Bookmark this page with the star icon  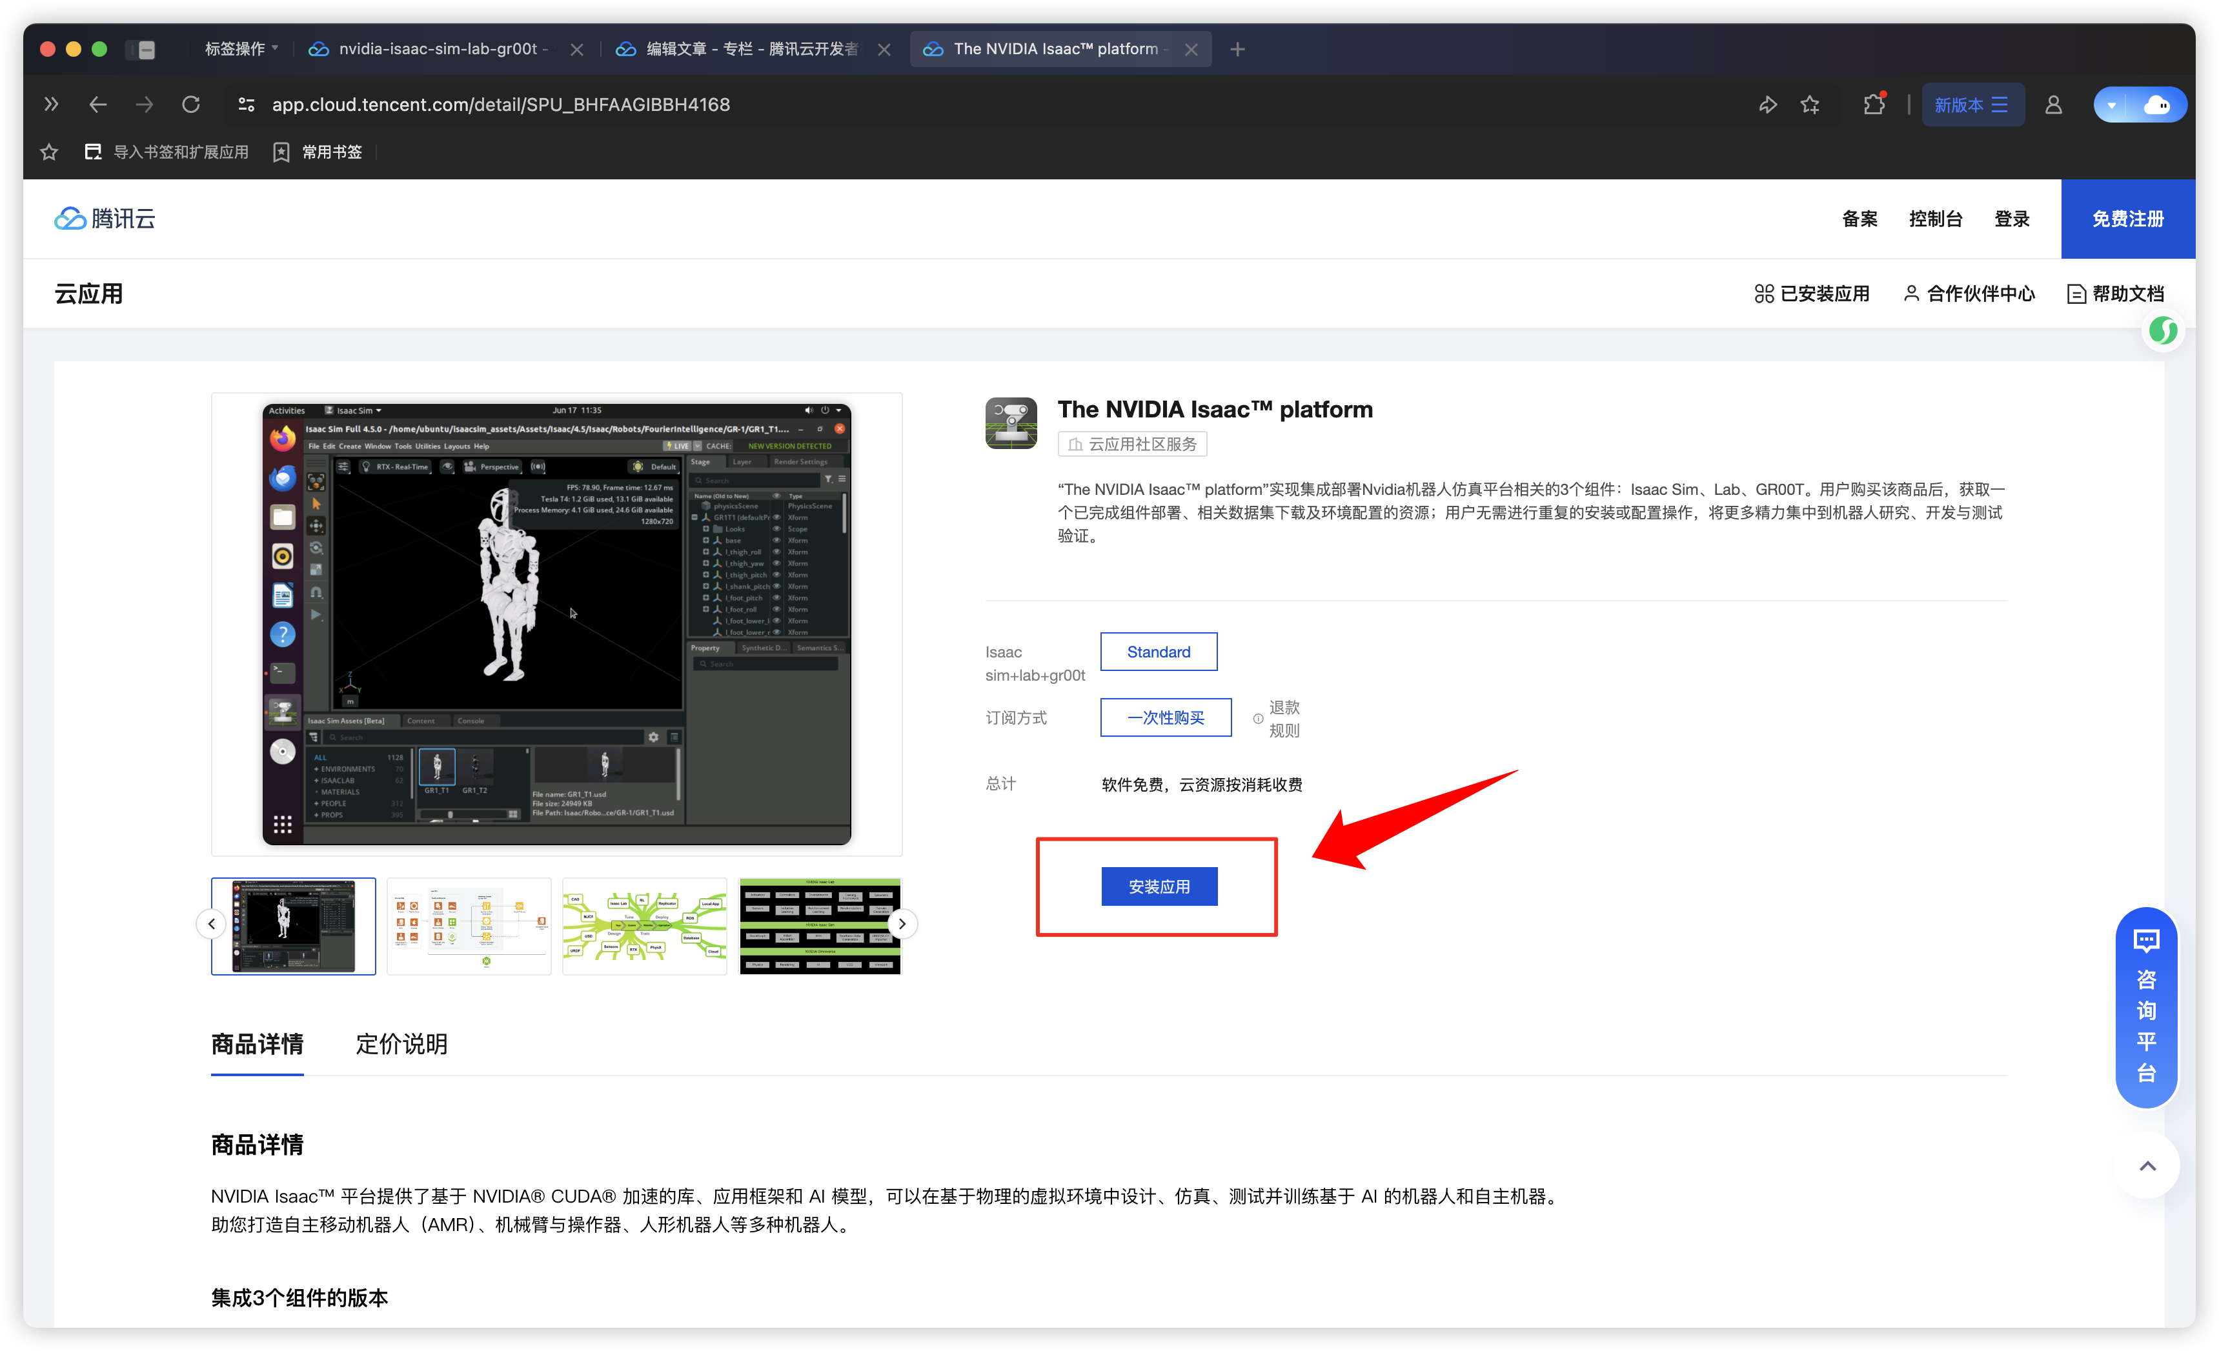[x=1810, y=105]
